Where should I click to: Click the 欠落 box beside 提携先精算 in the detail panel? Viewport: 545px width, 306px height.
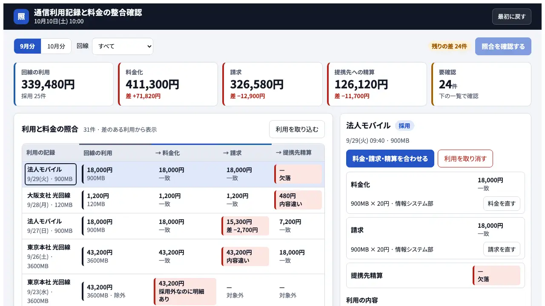pyautogui.click(x=496, y=275)
